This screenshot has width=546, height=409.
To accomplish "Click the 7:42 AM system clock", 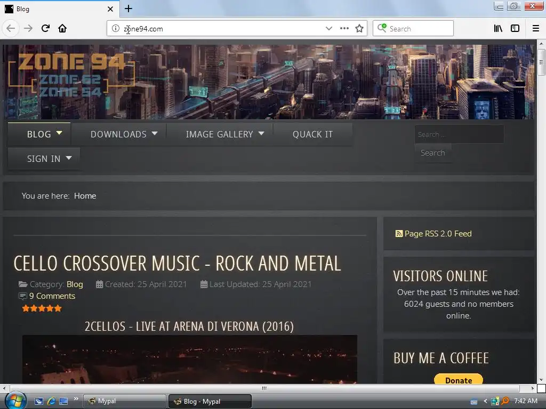I will click(x=525, y=401).
